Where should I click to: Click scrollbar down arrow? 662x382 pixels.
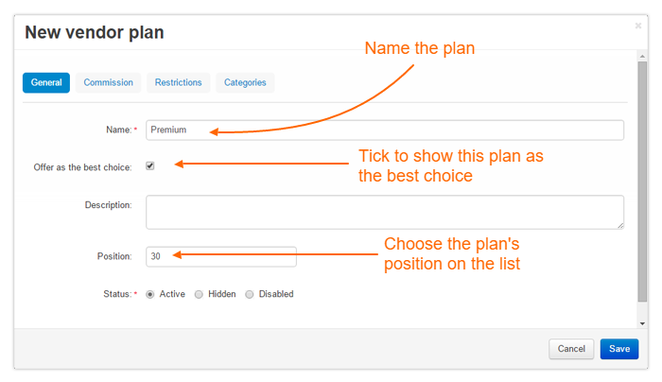coord(642,323)
